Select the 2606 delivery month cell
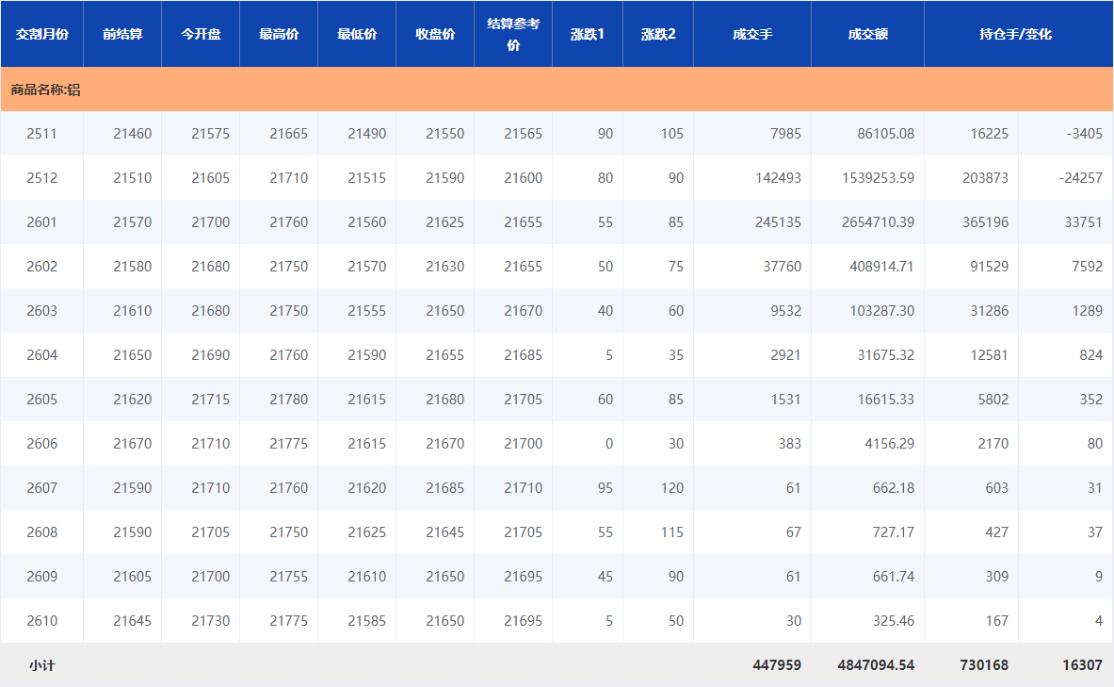1114x687 pixels. click(41, 444)
